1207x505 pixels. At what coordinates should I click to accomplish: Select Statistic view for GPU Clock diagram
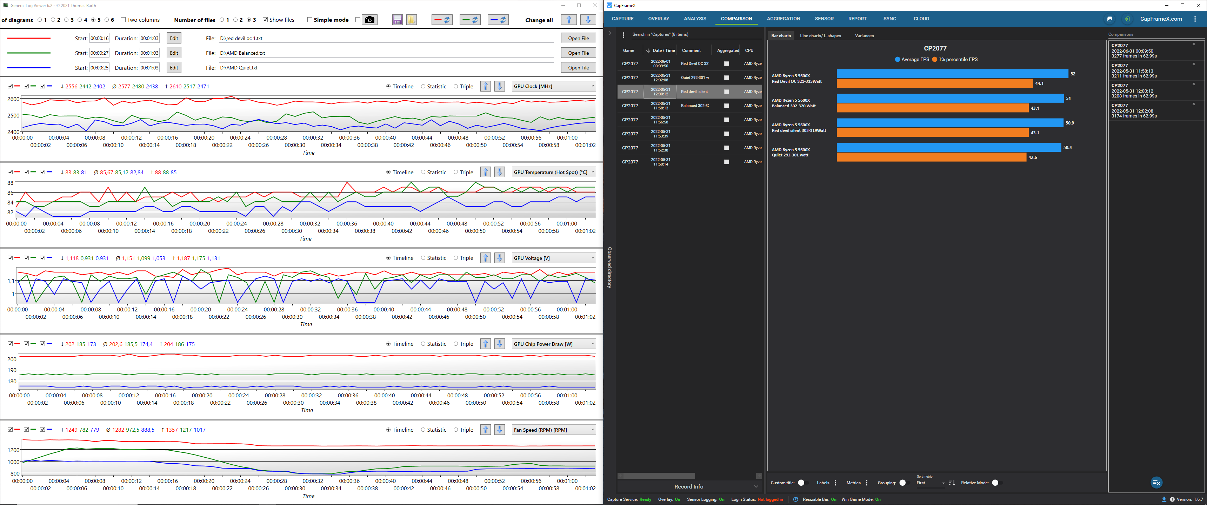click(423, 86)
